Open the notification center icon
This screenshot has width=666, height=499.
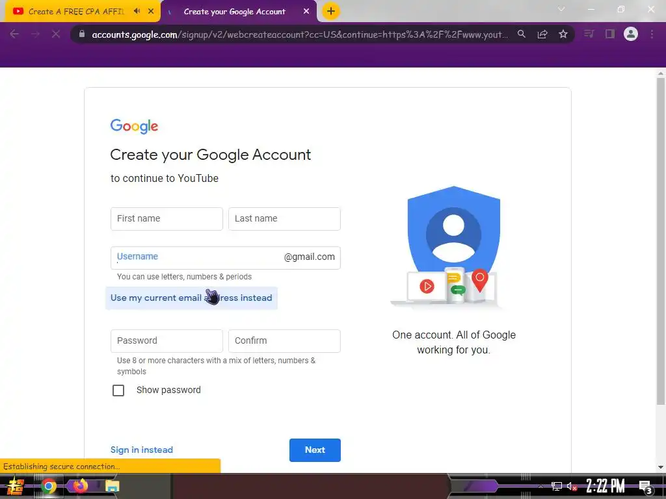pos(645,487)
